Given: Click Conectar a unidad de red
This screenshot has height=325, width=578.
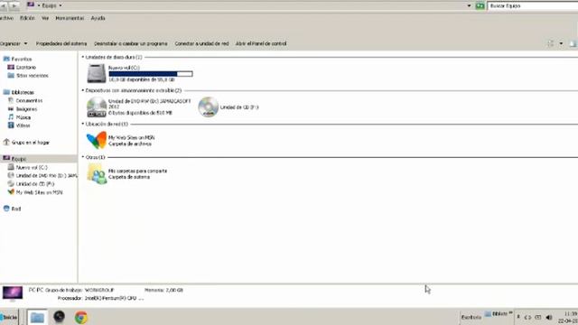Looking at the screenshot, I should (201, 43).
